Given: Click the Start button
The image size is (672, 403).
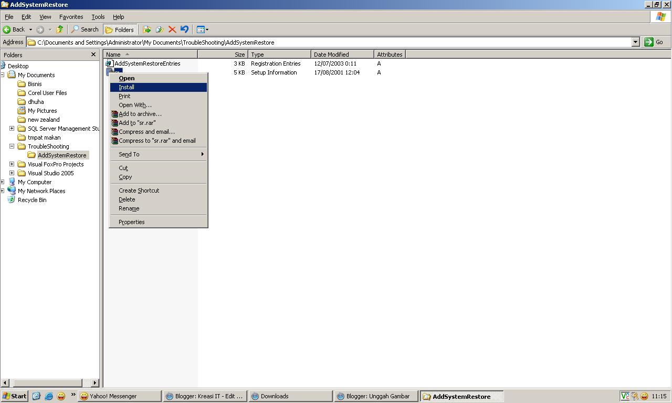Looking at the screenshot, I should 14,396.
